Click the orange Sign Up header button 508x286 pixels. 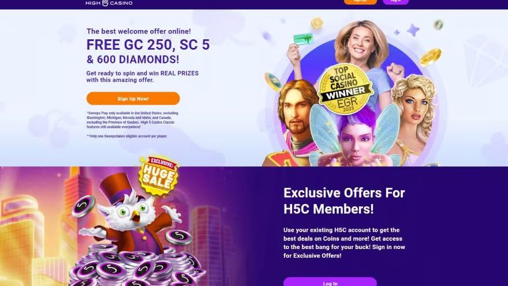pyautogui.click(x=360, y=2)
